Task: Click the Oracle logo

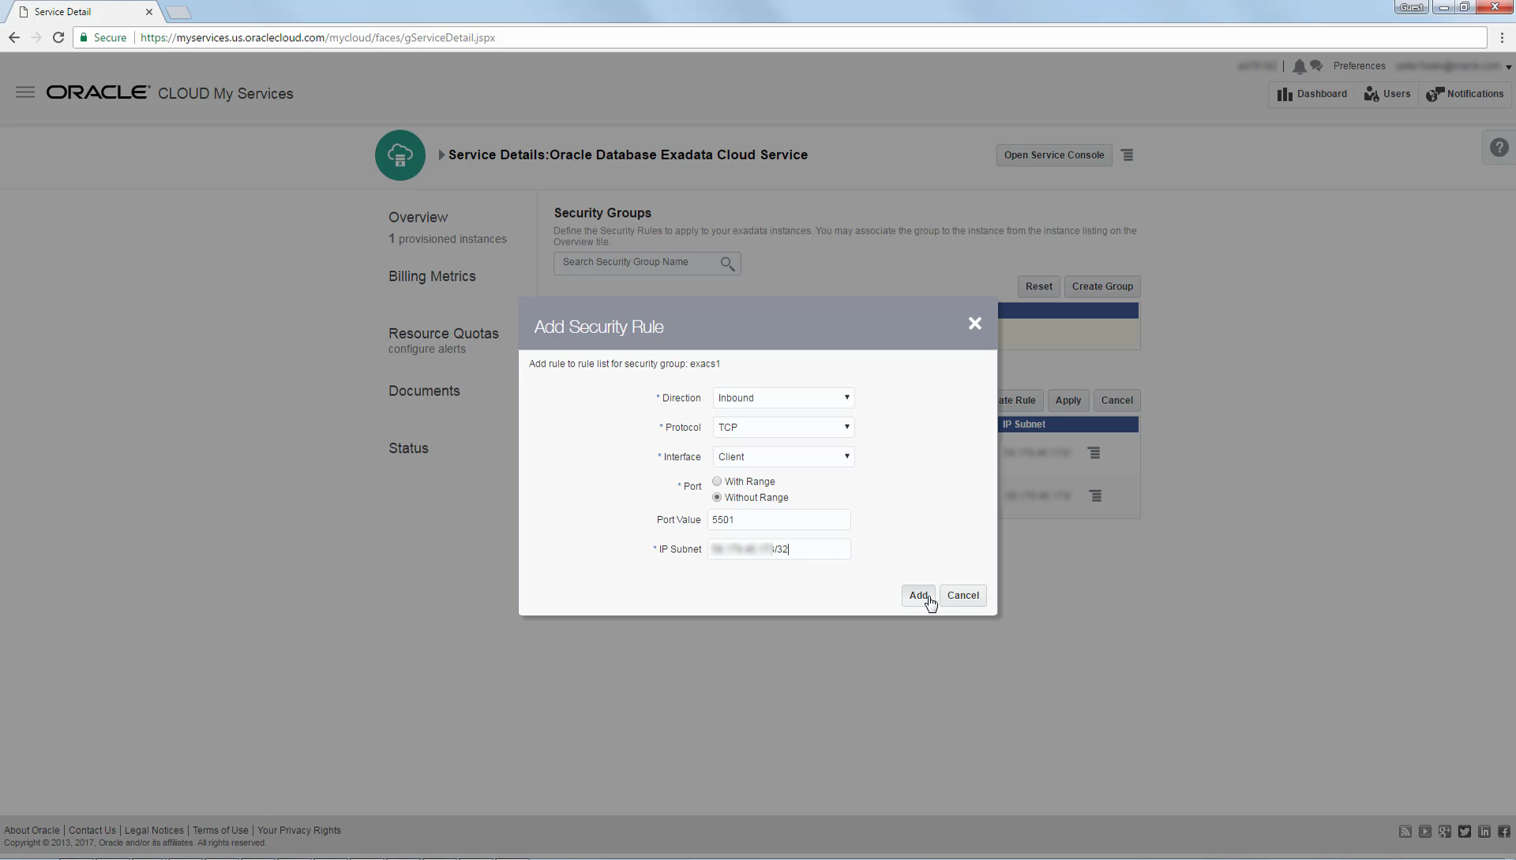Action: [98, 92]
